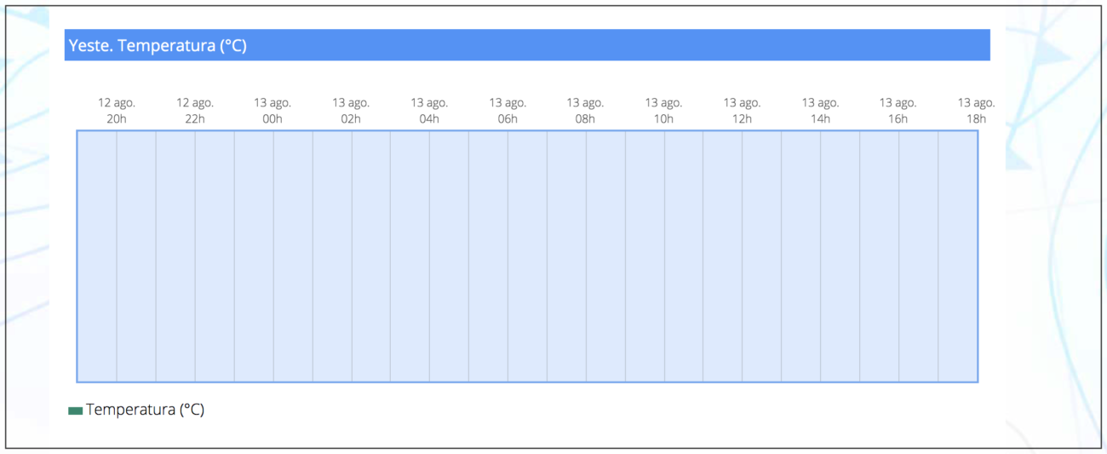
Task: Select the 13 ago. 18h time label
Action: 977,111
